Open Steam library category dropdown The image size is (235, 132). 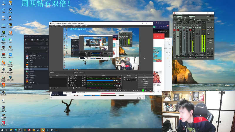32,48
